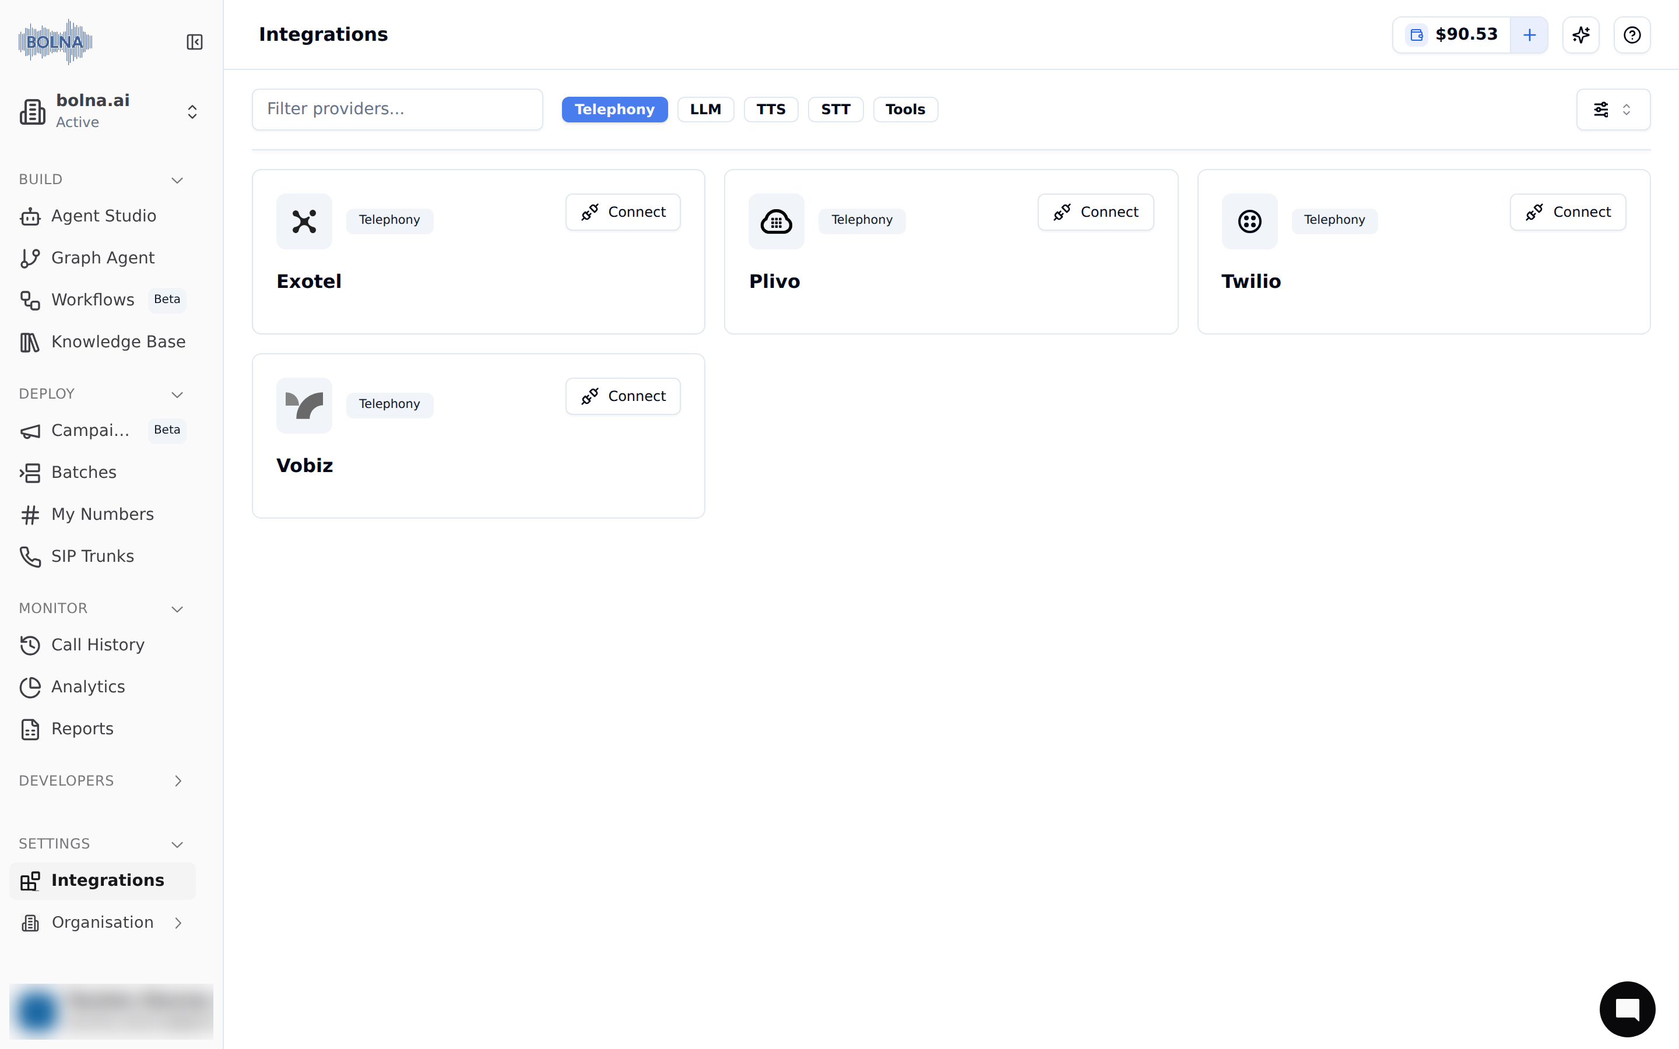This screenshot has width=1679, height=1049.
Task: Switch to the Tools tab
Action: [905, 110]
